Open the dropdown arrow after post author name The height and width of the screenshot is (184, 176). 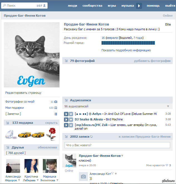coord(122,156)
